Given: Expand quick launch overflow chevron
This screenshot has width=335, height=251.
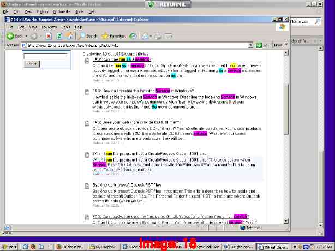Looking at the screenshot, I should (x=50, y=246).
